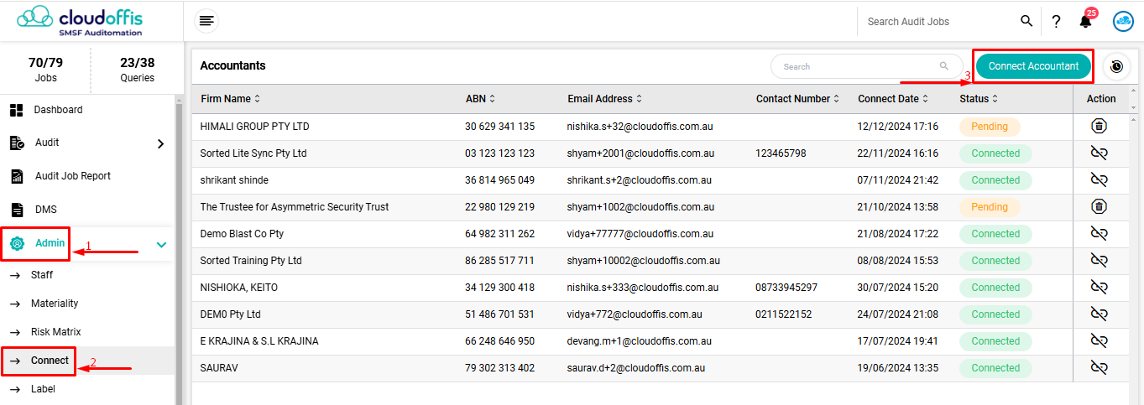Open the Risk Matrix link

click(x=55, y=332)
